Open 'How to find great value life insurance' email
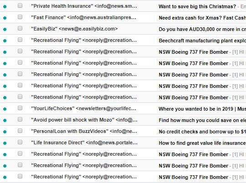246x183 pixels. coord(202,143)
